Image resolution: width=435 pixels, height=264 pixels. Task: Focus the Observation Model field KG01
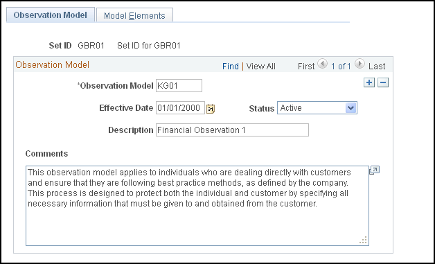[179, 86]
